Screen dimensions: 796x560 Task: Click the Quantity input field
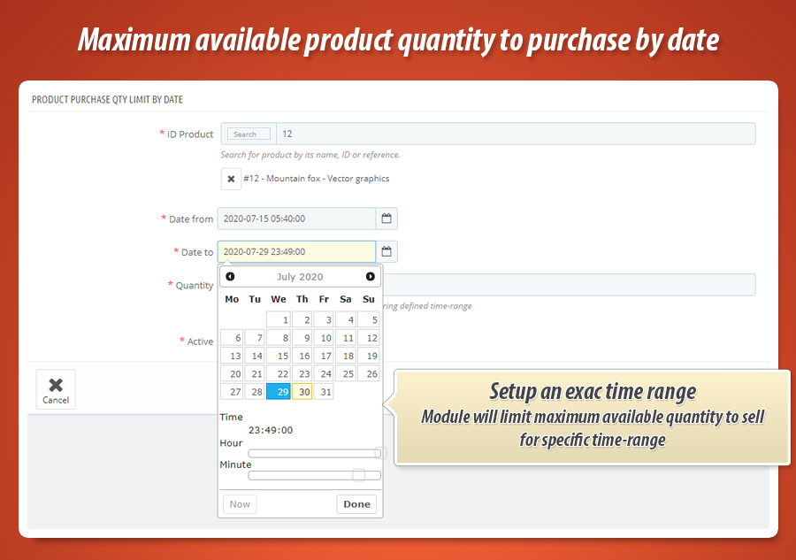pos(570,285)
